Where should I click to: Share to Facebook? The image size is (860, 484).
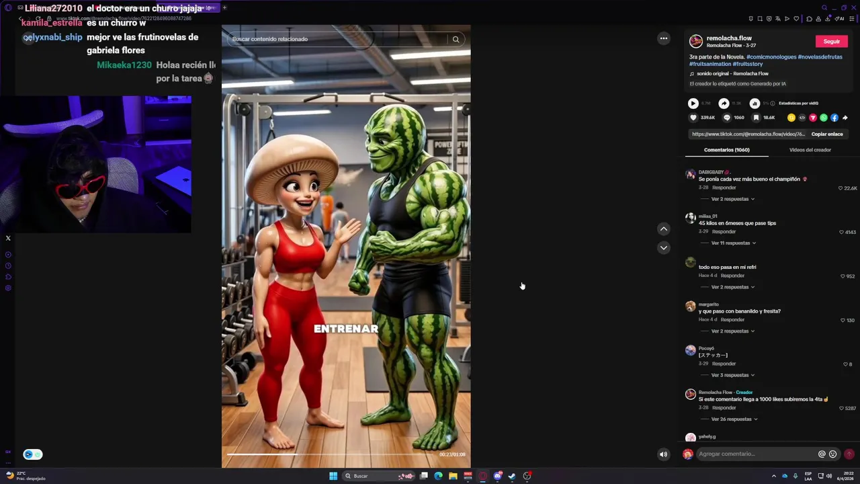[834, 118]
